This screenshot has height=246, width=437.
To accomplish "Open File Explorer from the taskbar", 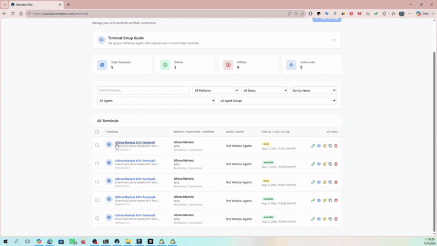I will click(x=128, y=242).
